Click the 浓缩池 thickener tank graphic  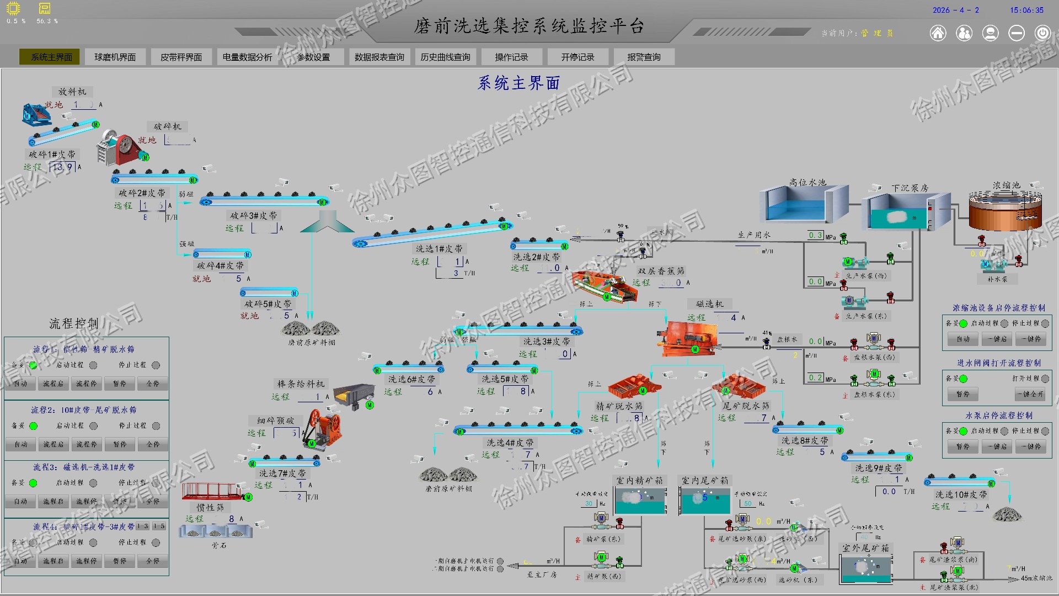pyautogui.click(x=1005, y=210)
